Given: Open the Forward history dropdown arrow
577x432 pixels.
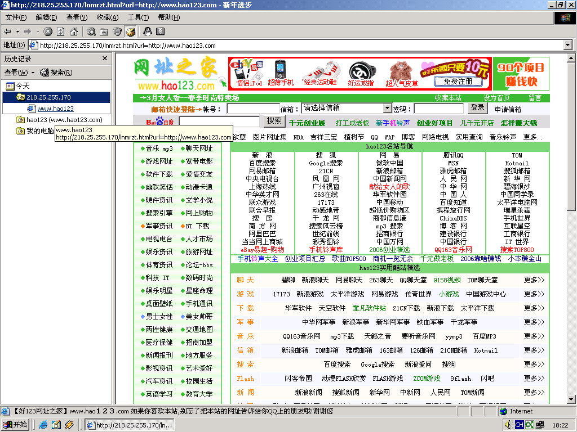Looking at the screenshot, I should tap(38, 31).
